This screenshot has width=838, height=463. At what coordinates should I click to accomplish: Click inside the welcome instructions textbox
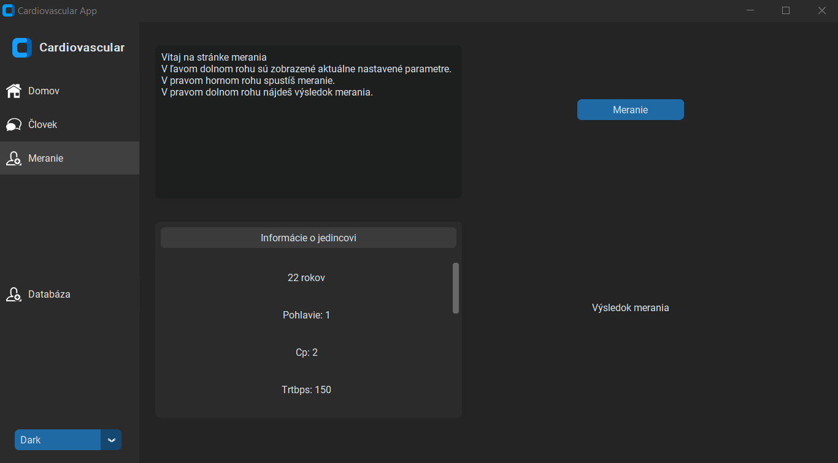309,122
